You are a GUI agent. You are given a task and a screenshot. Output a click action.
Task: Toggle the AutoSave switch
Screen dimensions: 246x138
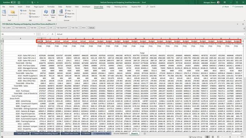click(13, 2)
